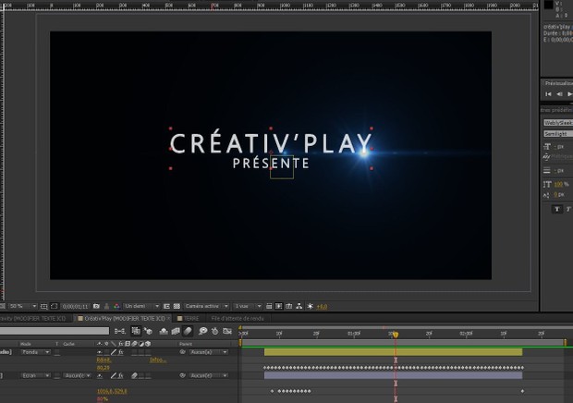
Task: Toggle the Draft 3D icon
Action: point(148,331)
